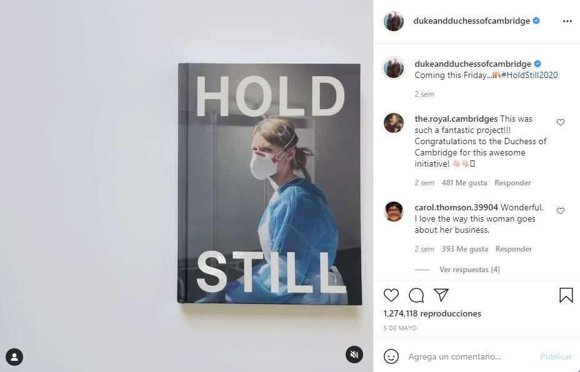Open the comment bubble icon
Screen dimensions: 580x372
[416, 295]
